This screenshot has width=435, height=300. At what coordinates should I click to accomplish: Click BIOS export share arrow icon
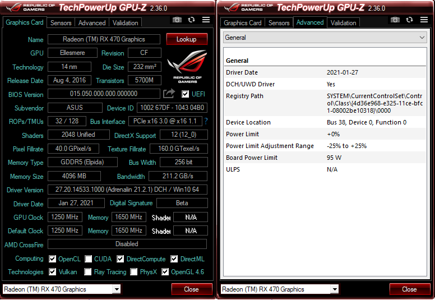point(169,94)
